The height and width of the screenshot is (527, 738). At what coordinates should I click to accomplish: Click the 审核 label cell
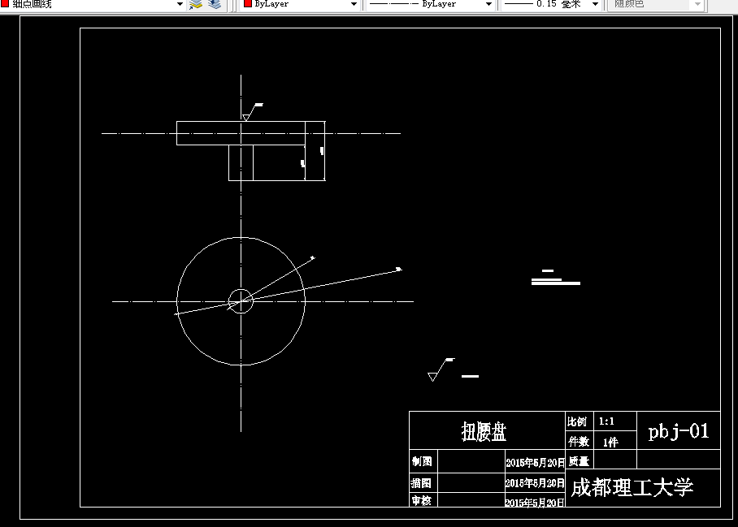click(x=422, y=501)
